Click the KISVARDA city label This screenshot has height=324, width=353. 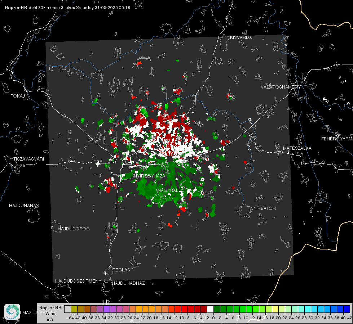(x=241, y=37)
